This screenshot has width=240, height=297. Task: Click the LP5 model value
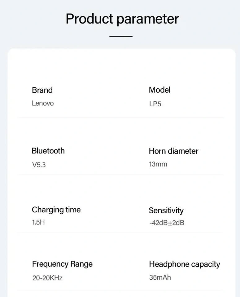pyautogui.click(x=155, y=104)
